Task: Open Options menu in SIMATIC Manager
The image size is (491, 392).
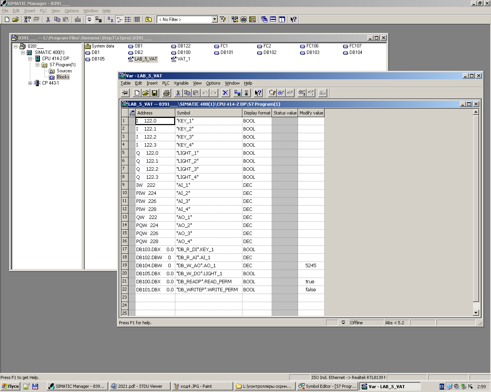Action: pos(72,11)
